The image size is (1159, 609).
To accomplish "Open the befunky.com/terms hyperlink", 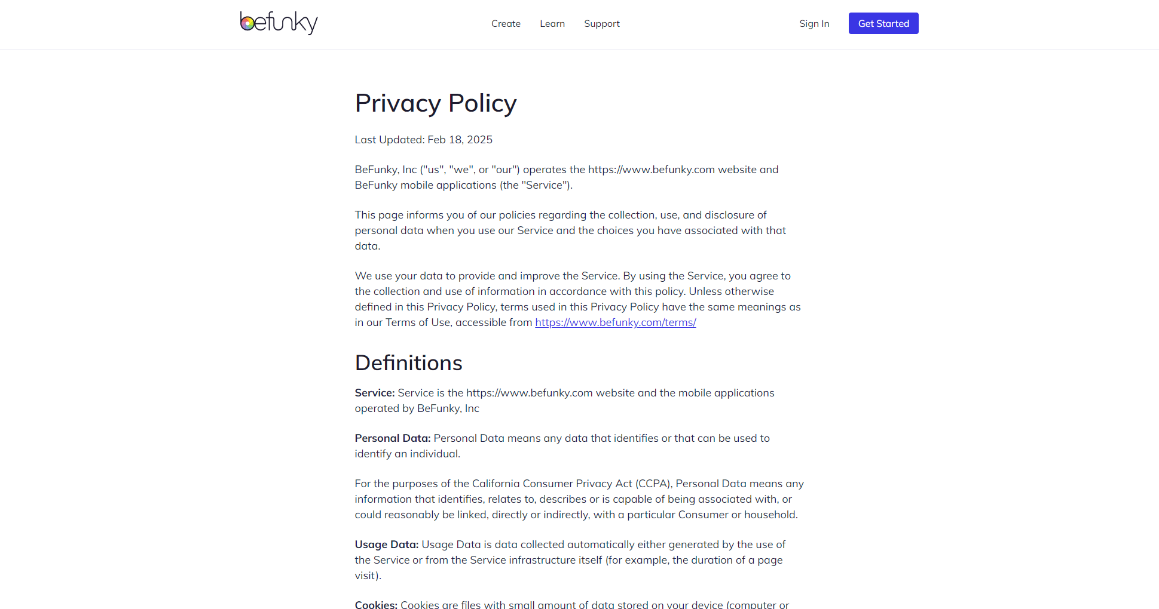I will (x=615, y=322).
